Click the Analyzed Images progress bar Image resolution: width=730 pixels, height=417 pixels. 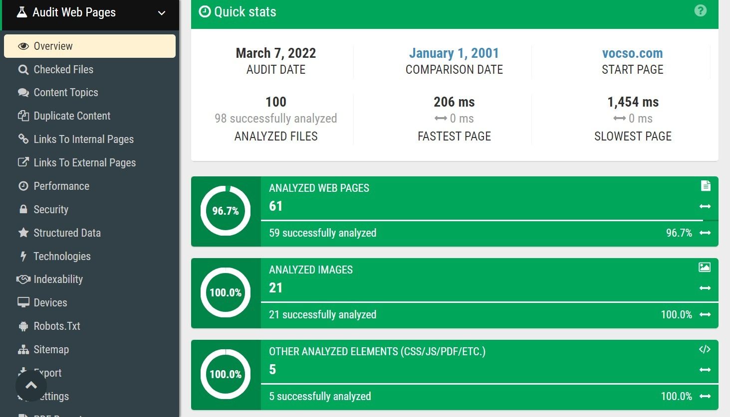[489, 301]
